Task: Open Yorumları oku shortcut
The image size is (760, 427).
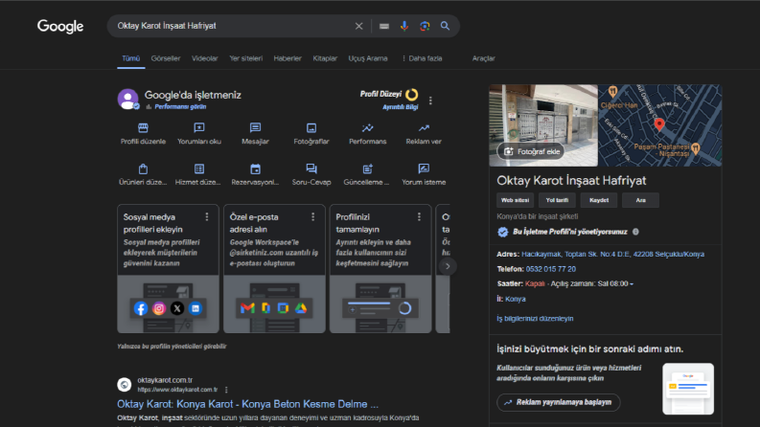Action: [x=199, y=134]
